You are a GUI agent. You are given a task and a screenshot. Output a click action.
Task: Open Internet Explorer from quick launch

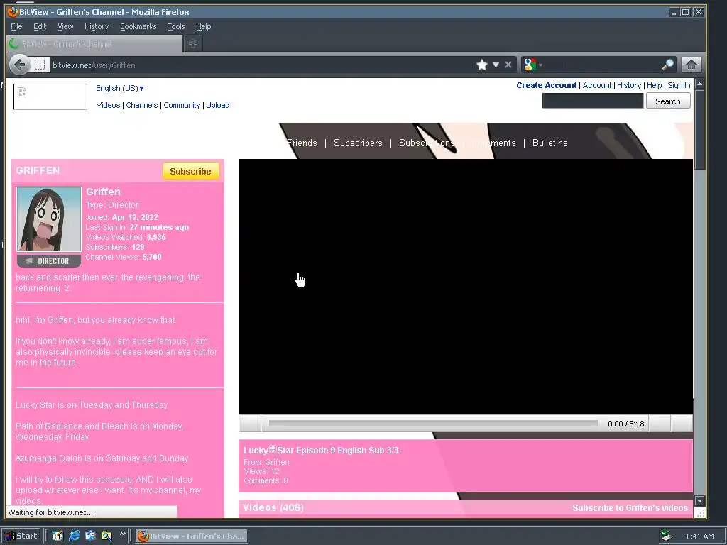(x=74, y=536)
